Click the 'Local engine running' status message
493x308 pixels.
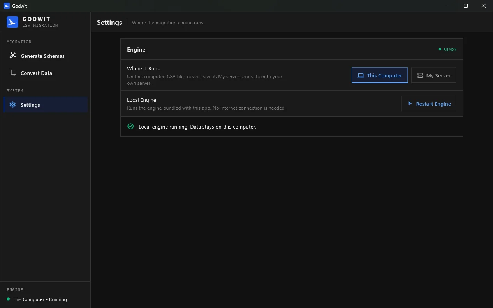pos(197,127)
